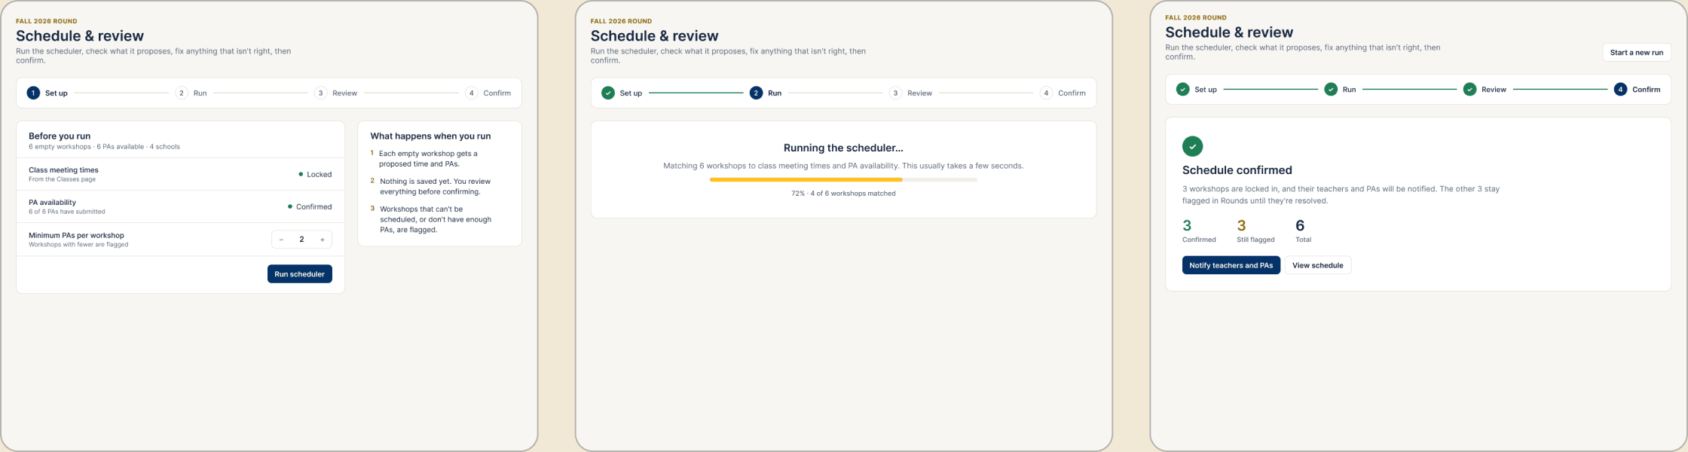Image resolution: width=1688 pixels, height=452 pixels.
Task: Select the Class meeting times row
Action: [180, 174]
